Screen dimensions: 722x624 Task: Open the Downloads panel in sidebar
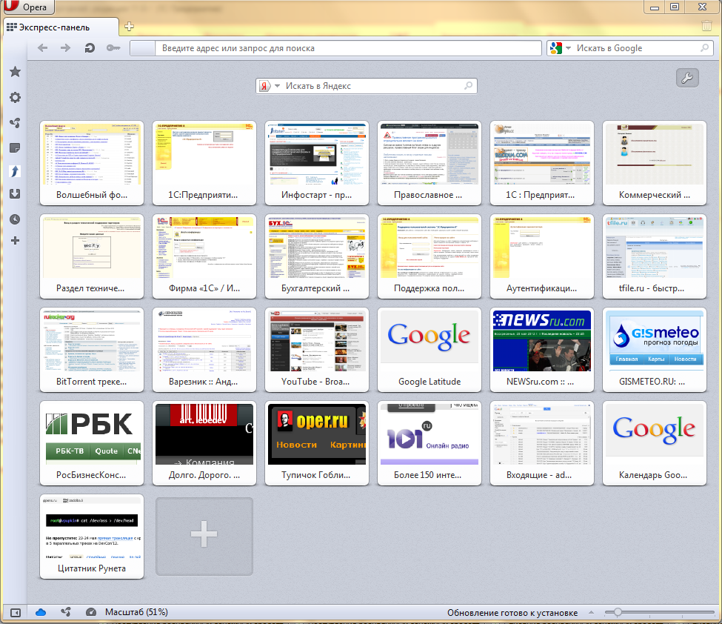click(x=15, y=193)
